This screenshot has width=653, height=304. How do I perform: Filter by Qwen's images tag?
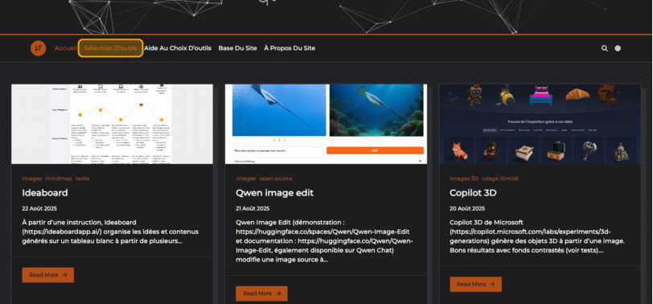pyautogui.click(x=246, y=179)
